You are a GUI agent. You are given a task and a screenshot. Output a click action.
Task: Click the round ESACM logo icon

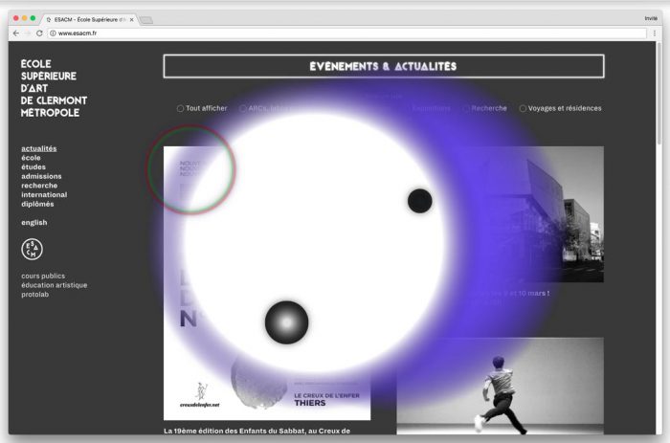click(x=33, y=249)
